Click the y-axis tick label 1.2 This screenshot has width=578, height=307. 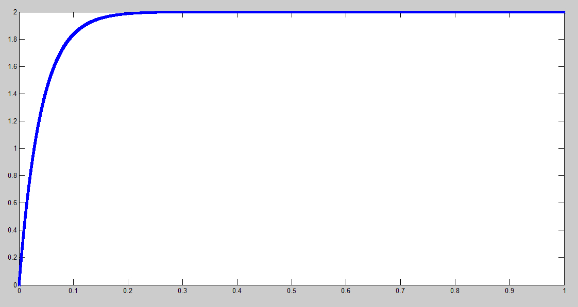(11, 121)
